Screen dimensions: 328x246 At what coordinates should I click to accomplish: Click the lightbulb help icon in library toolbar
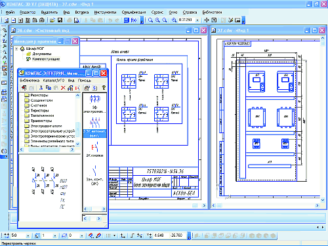pyautogui.click(x=104, y=88)
